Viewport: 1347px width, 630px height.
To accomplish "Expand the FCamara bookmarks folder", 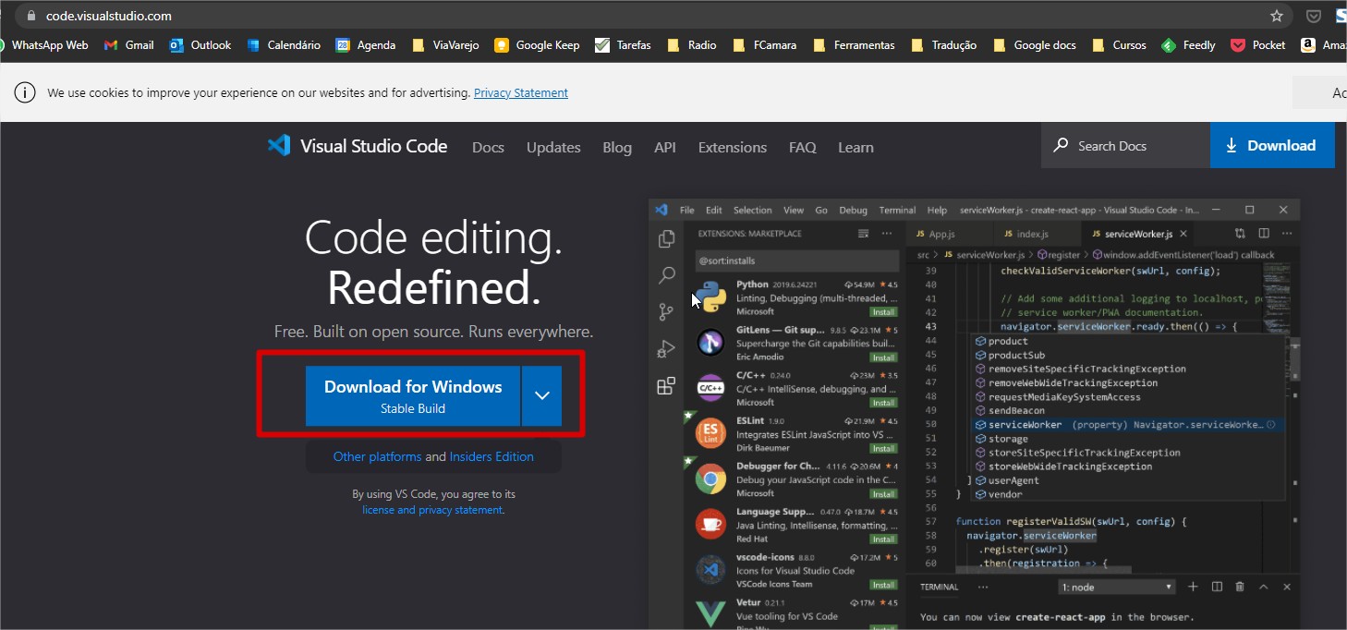I will 764,44.
